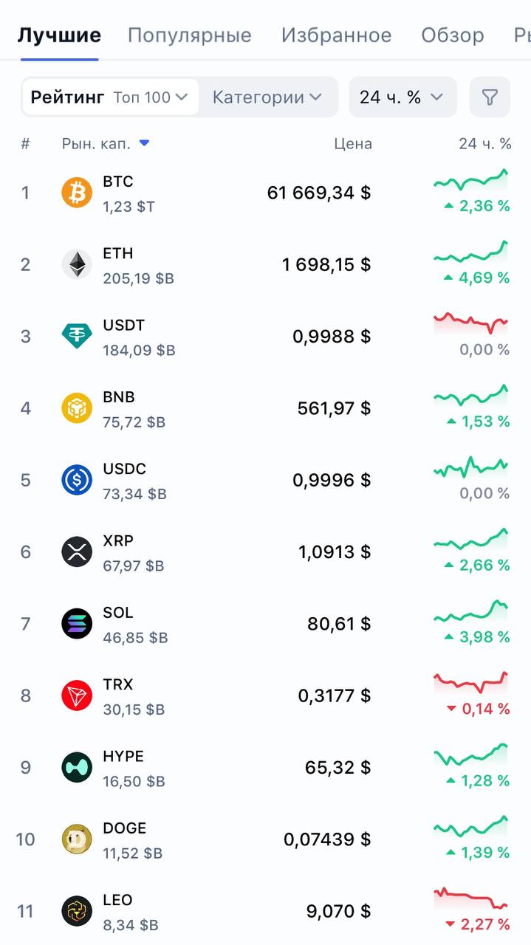Expand the Топ 100 rating dropdown

click(x=151, y=97)
